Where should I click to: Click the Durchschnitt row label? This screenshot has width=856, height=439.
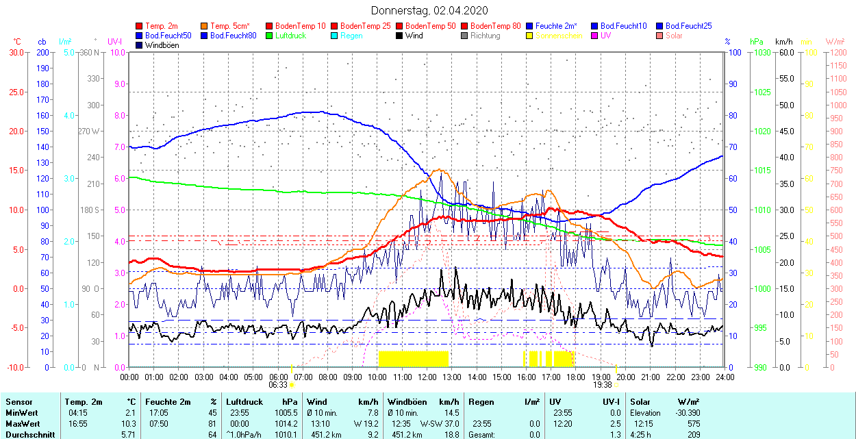coord(28,434)
